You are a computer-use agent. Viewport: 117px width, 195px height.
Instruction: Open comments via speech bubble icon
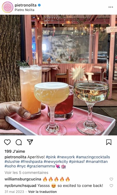click(19, 142)
